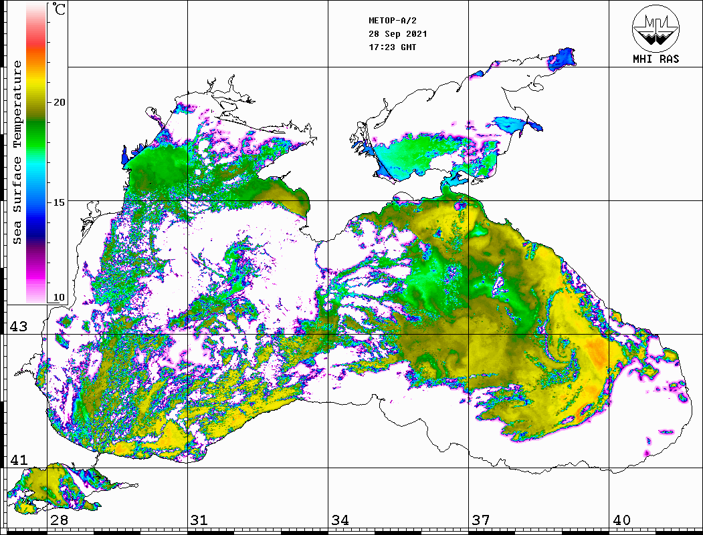This screenshot has height=535, width=703.
Task: Click the longitude label '28'
Action: pos(59,520)
